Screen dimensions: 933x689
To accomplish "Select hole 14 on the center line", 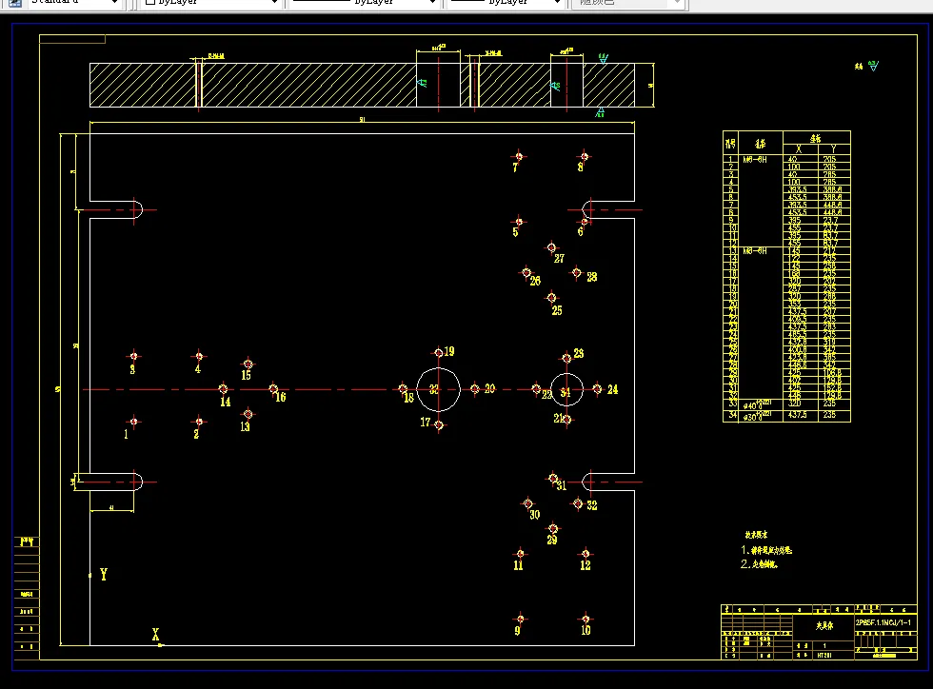I will pos(223,388).
